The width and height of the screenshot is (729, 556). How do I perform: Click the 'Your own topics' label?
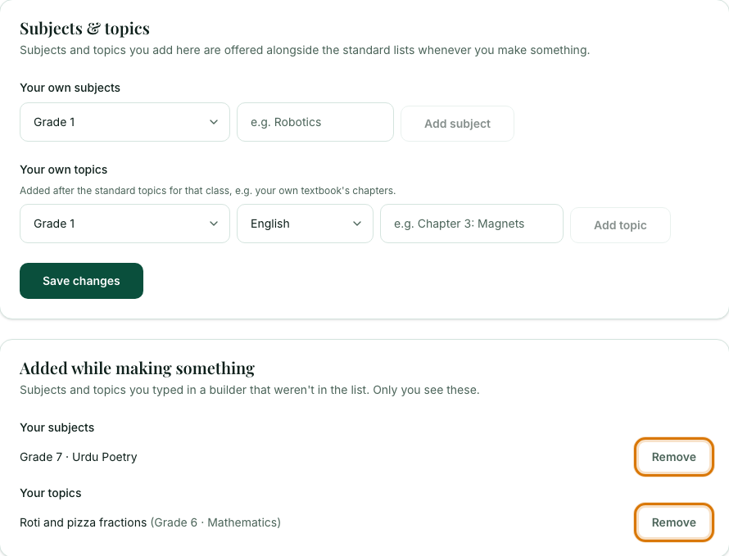pyautogui.click(x=64, y=170)
